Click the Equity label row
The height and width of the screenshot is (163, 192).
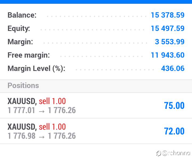coord(96,29)
